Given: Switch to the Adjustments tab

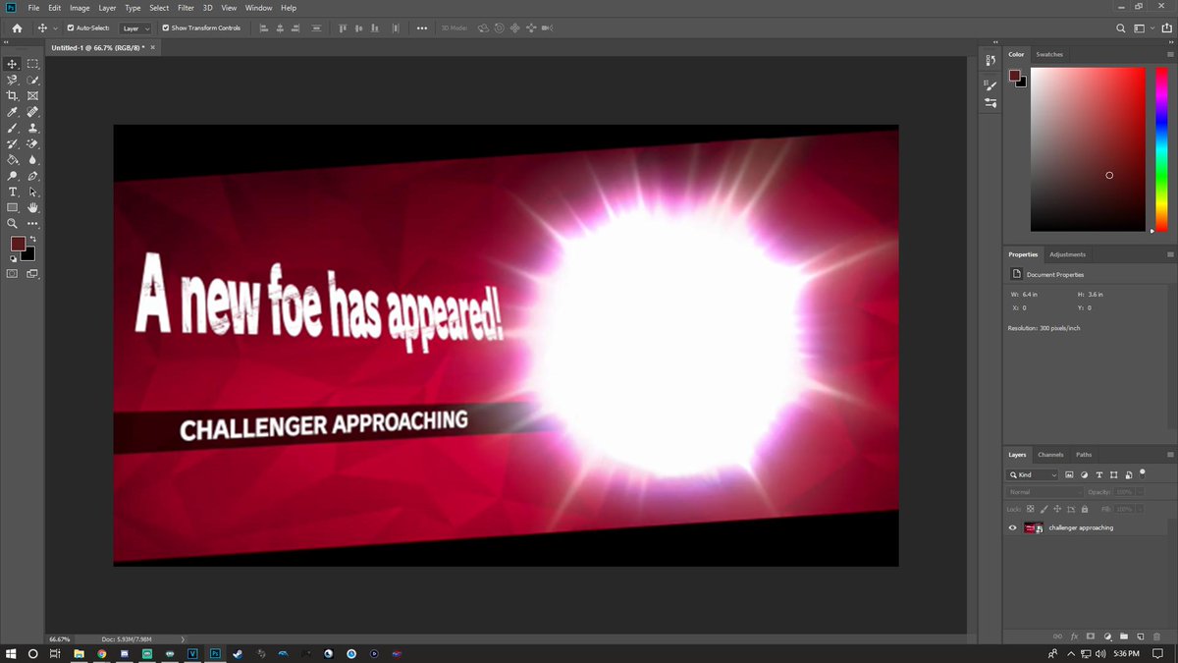Looking at the screenshot, I should tap(1067, 254).
